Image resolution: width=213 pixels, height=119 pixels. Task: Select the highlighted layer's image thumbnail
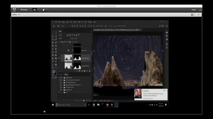point(68,58)
